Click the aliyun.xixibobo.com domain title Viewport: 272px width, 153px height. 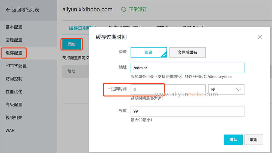87,9
